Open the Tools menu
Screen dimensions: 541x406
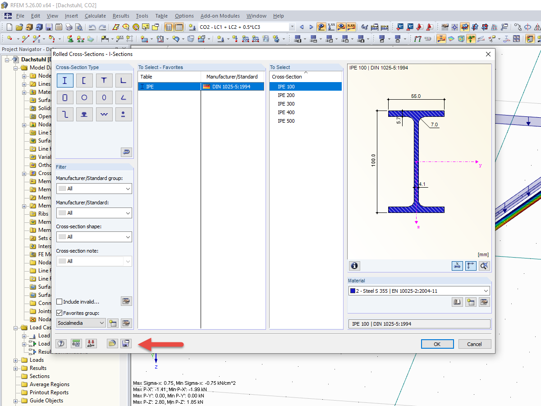[142, 16]
